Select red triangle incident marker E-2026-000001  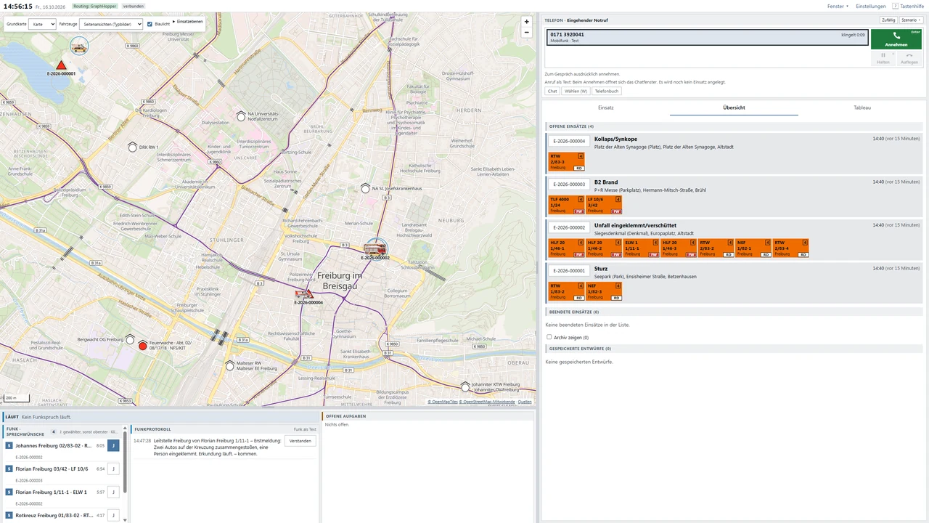coord(61,65)
